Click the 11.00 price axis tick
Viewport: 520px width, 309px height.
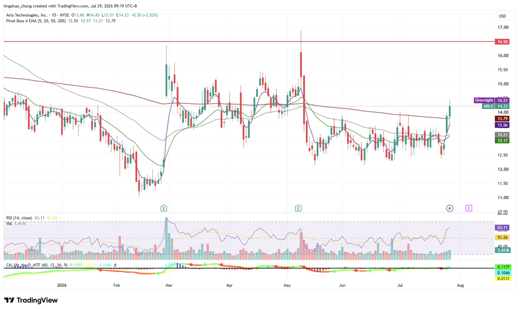coord(503,197)
